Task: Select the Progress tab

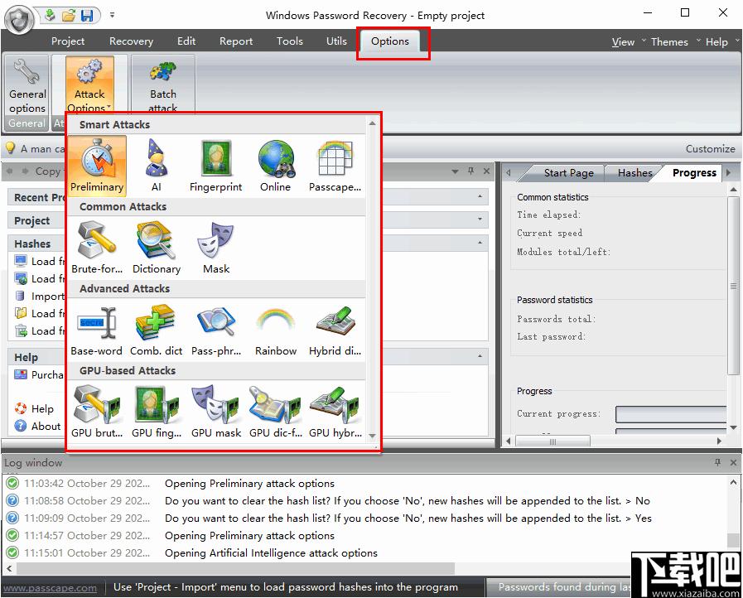Action: [x=694, y=173]
